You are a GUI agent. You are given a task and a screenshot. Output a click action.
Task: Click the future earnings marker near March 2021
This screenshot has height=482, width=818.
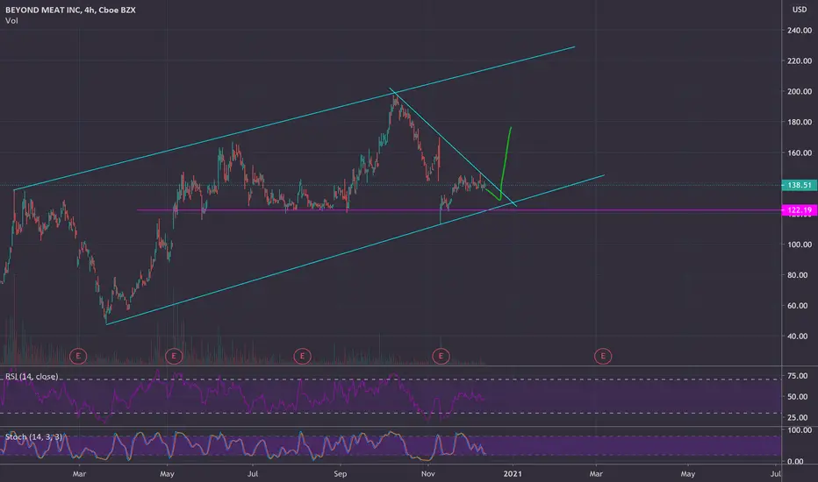[603, 357]
